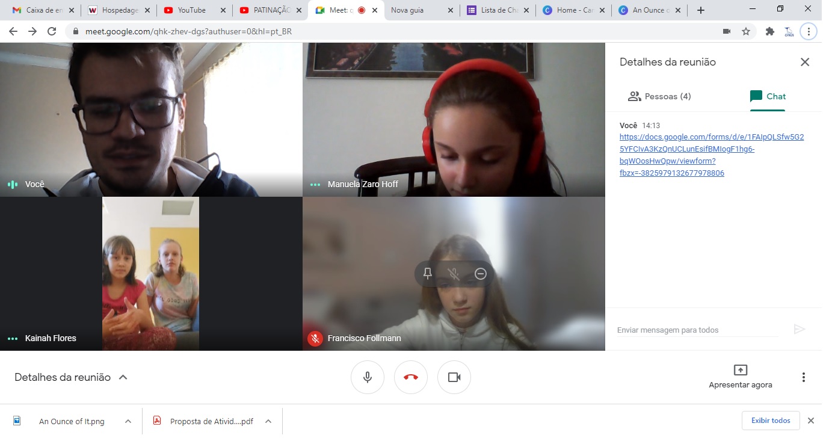Switch to the Pessoas (4) tab
This screenshot has width=829, height=438.
tap(659, 96)
